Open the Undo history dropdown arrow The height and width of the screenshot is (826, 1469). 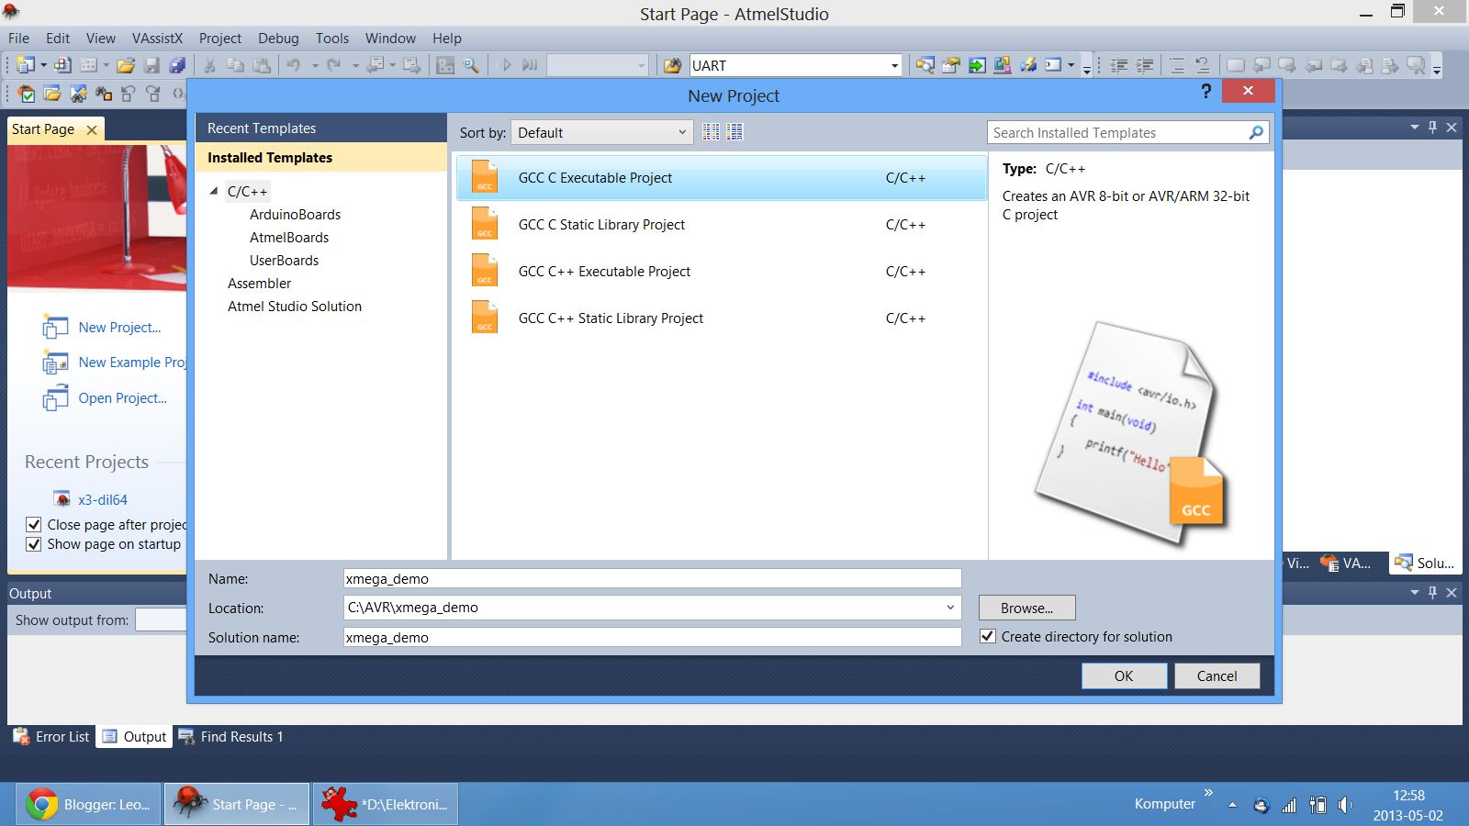pos(314,65)
